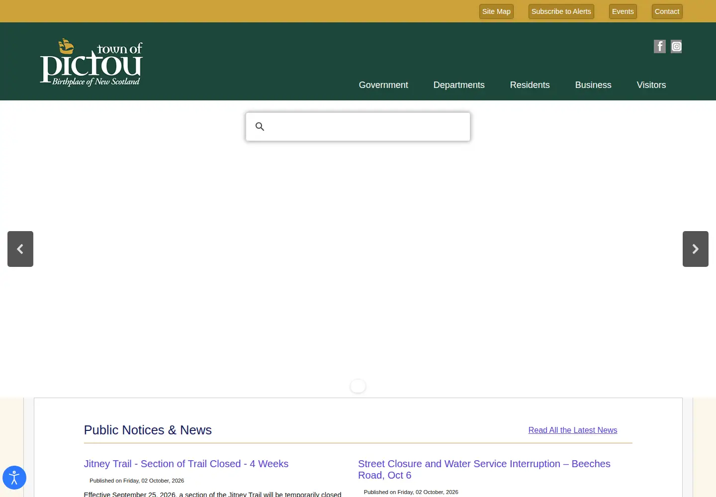
Task: Click Street Closure notice published date text
Action: [411, 492]
